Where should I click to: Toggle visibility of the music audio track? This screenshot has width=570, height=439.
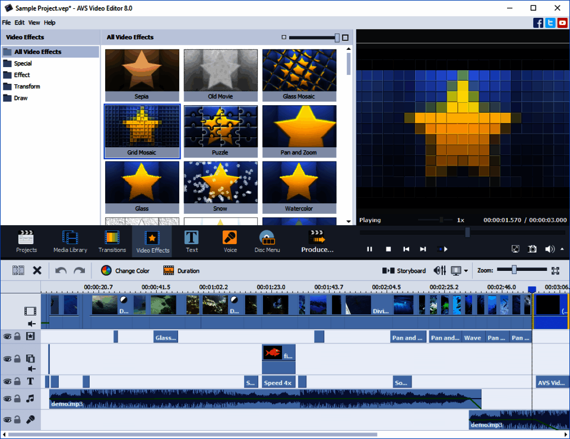pyautogui.click(x=7, y=399)
